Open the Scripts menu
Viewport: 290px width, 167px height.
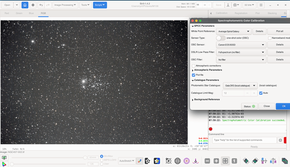tap(100, 5)
